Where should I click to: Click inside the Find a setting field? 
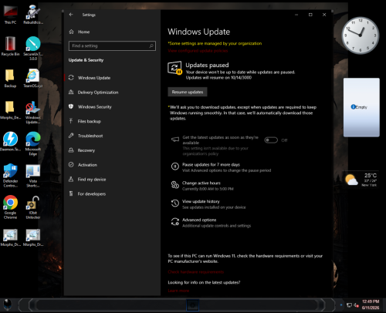coord(112,45)
